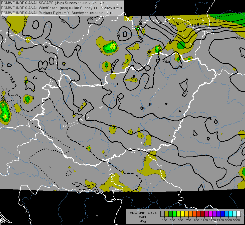This screenshot has height=225, width=245.
Task: Click the 1250 tick label under colorbar
Action: coord(204,220)
